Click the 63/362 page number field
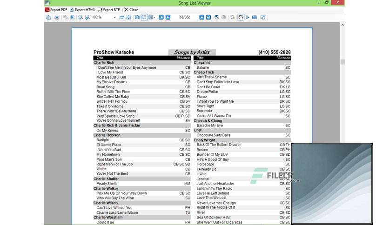Image resolution: width=389 pixels, height=225 pixels. [x=185, y=17]
